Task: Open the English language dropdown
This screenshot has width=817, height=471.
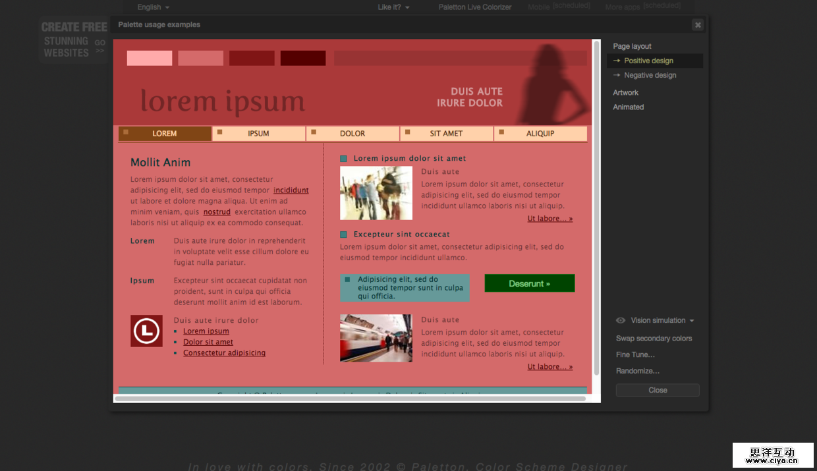Action: point(153,7)
